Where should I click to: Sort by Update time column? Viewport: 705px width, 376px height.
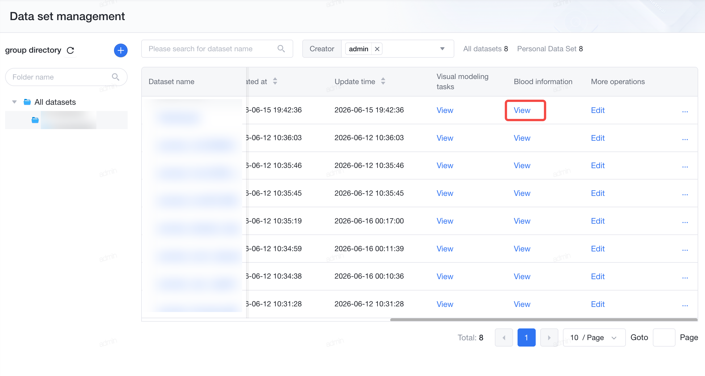click(383, 81)
